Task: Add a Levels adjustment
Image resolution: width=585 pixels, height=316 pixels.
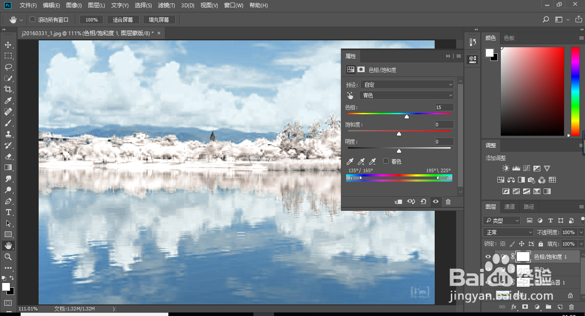Action: (x=516, y=168)
